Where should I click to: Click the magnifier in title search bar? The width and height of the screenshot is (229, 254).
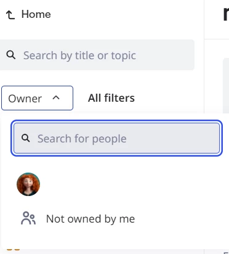11,55
